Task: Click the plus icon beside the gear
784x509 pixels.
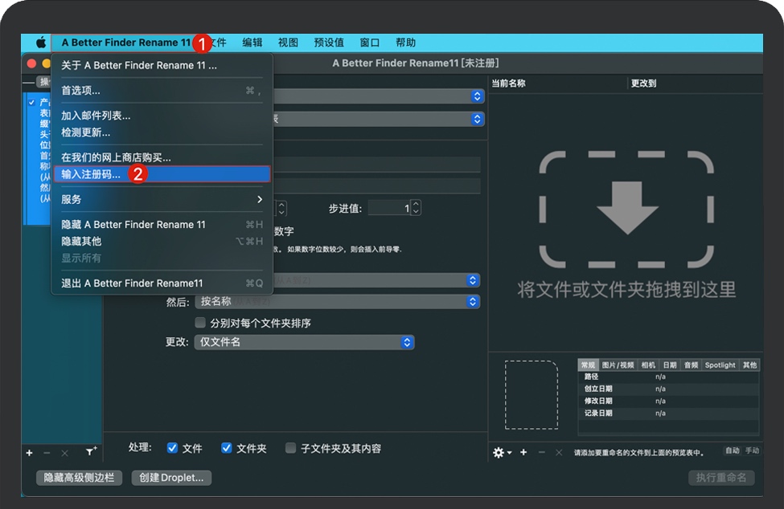Action: (x=523, y=452)
